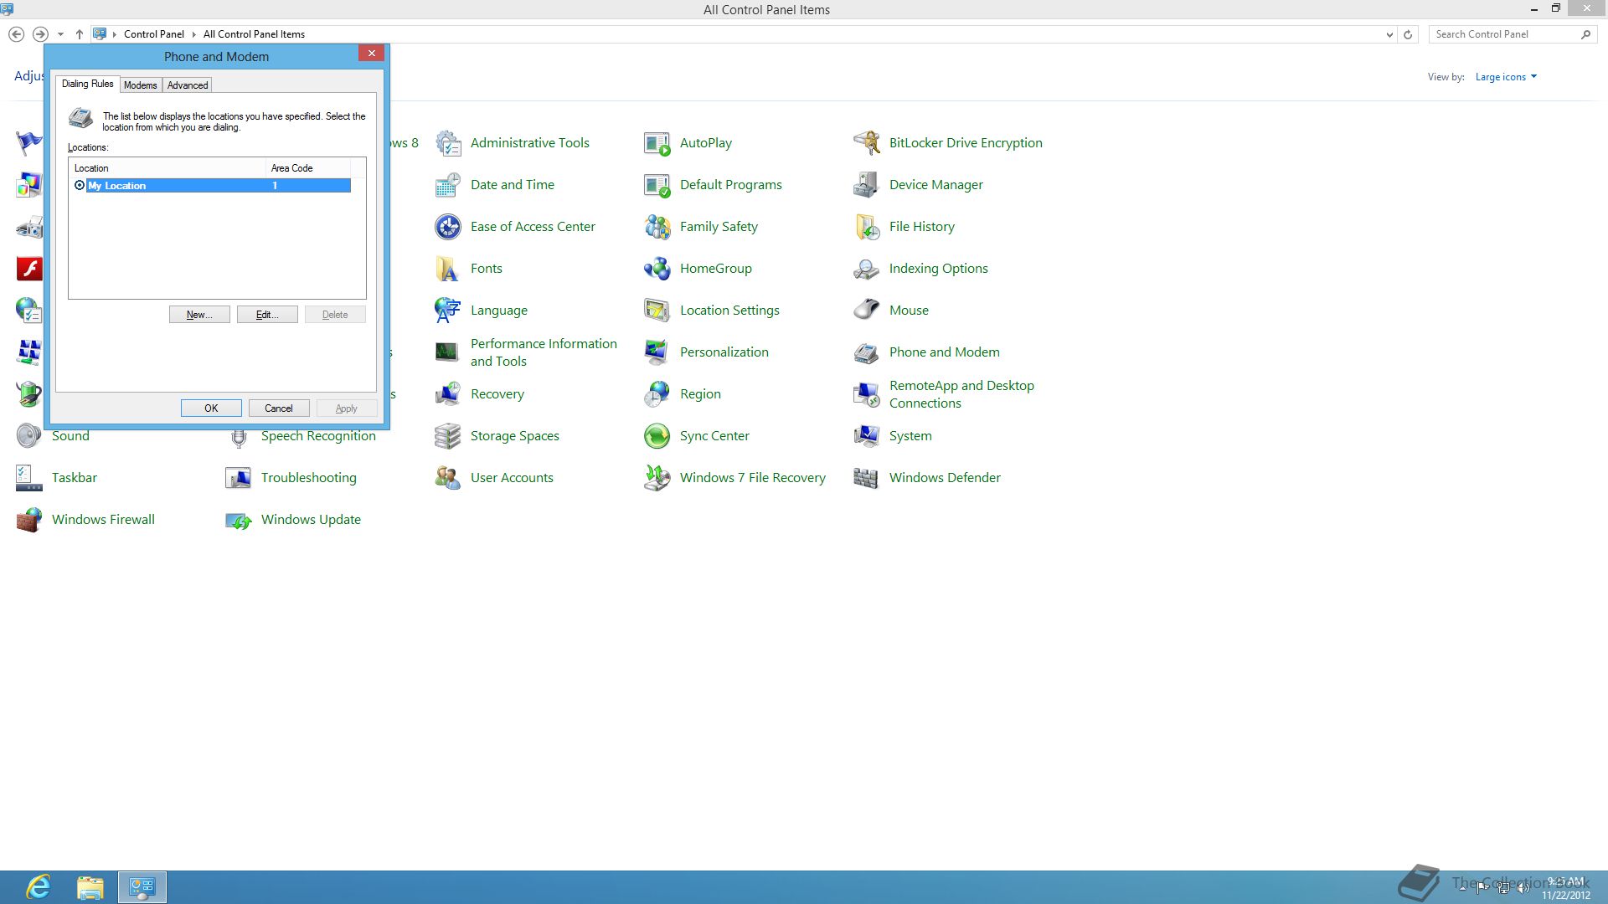
Task: Click Control Panel in the breadcrumb
Action: [x=154, y=34]
